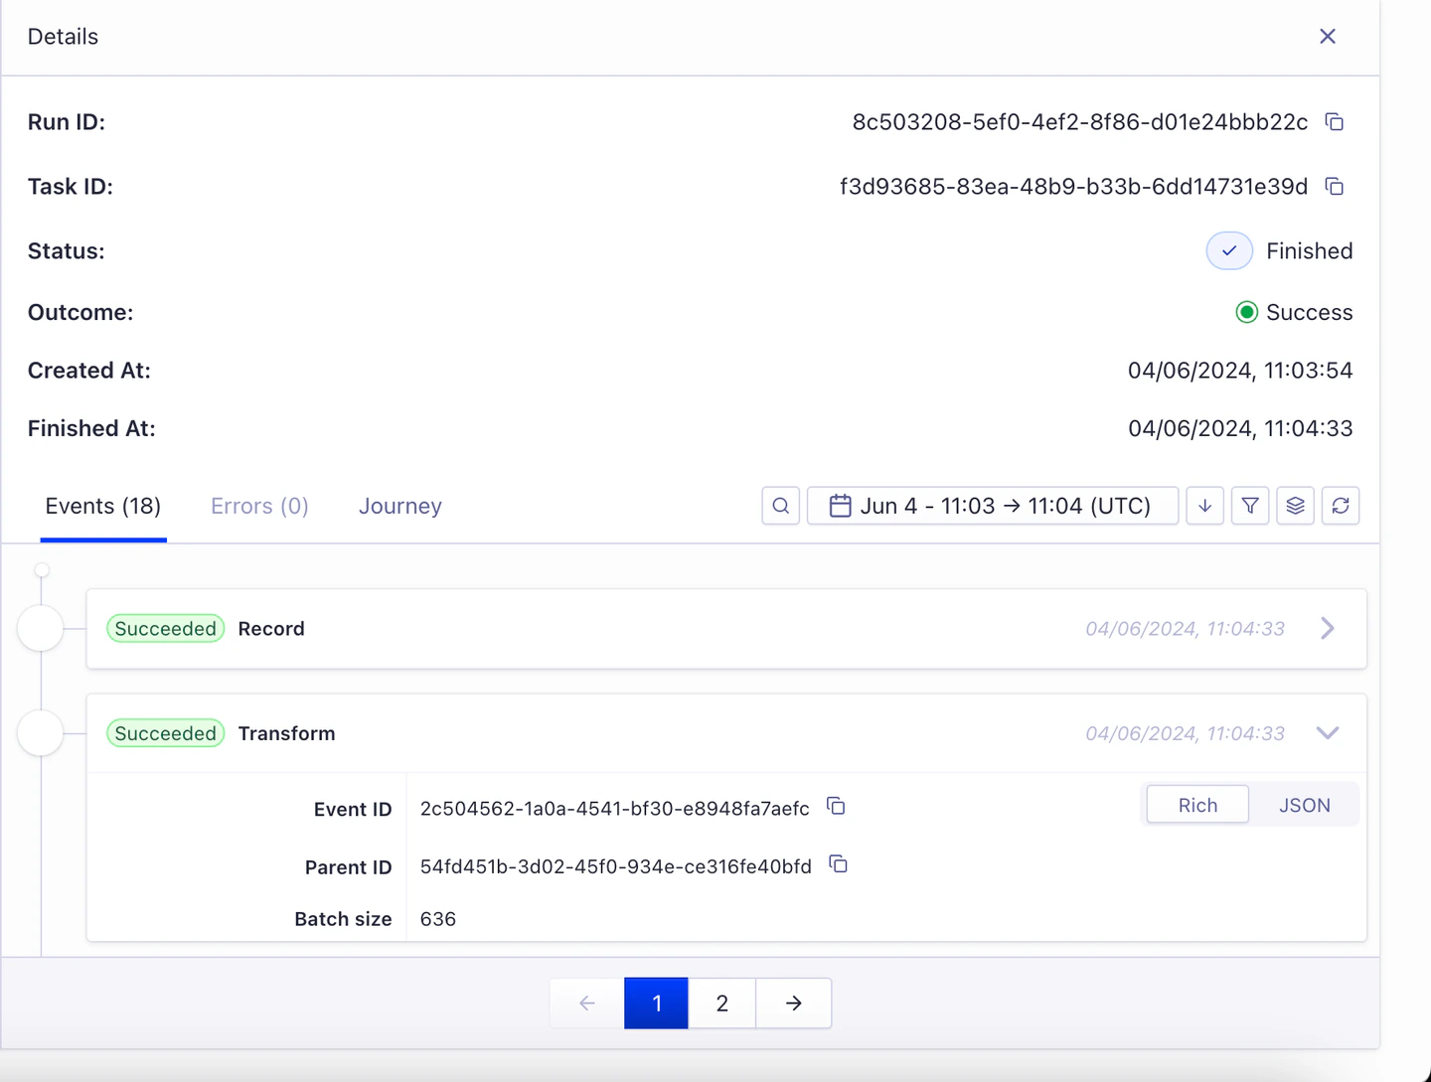
Task: Click the Record event timestamp
Action: tap(1186, 629)
